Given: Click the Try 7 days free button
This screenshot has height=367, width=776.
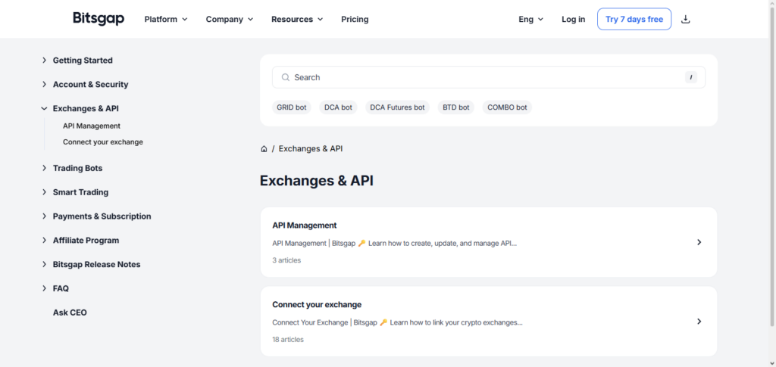Looking at the screenshot, I should click(x=634, y=19).
